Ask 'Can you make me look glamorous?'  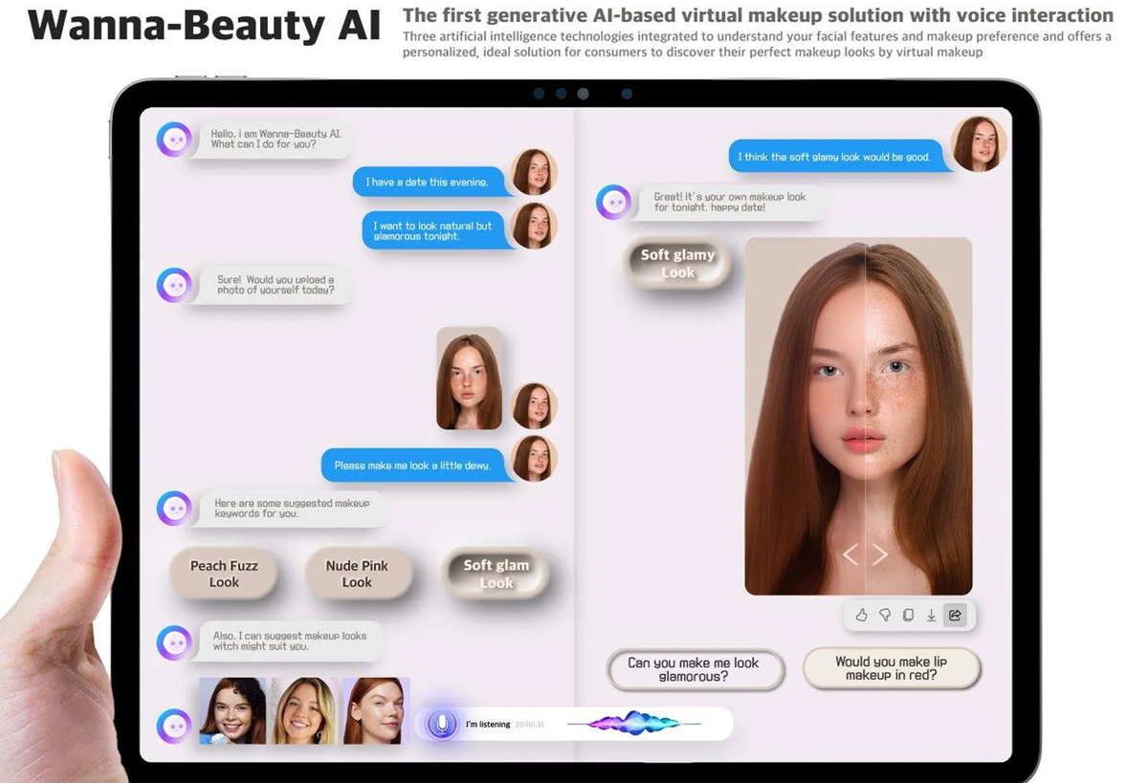[695, 669]
